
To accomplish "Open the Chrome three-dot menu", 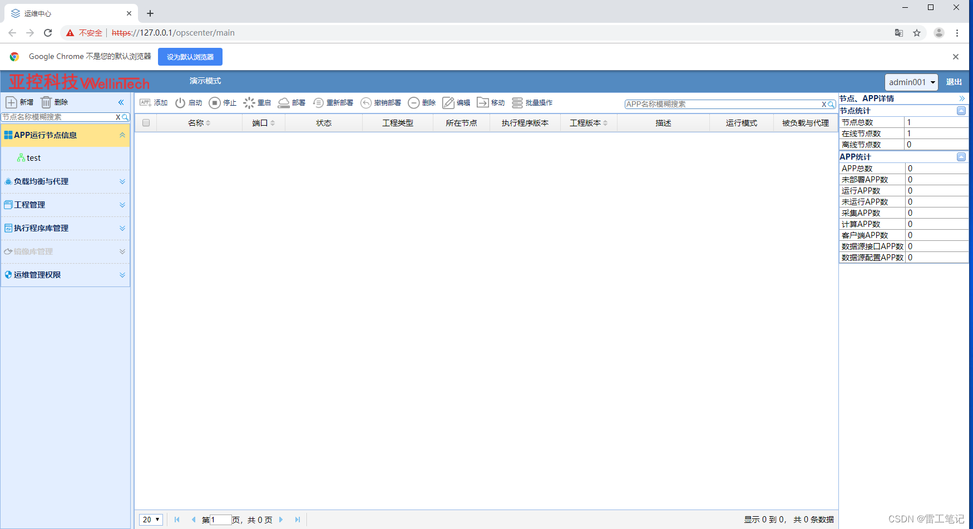I will [x=957, y=33].
